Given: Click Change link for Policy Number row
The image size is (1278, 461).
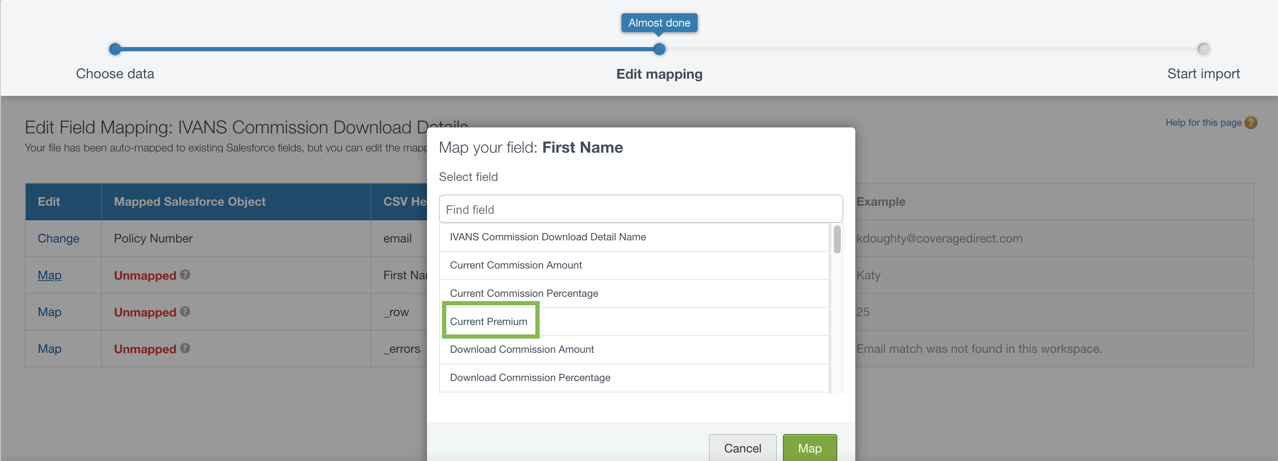Looking at the screenshot, I should [x=59, y=238].
